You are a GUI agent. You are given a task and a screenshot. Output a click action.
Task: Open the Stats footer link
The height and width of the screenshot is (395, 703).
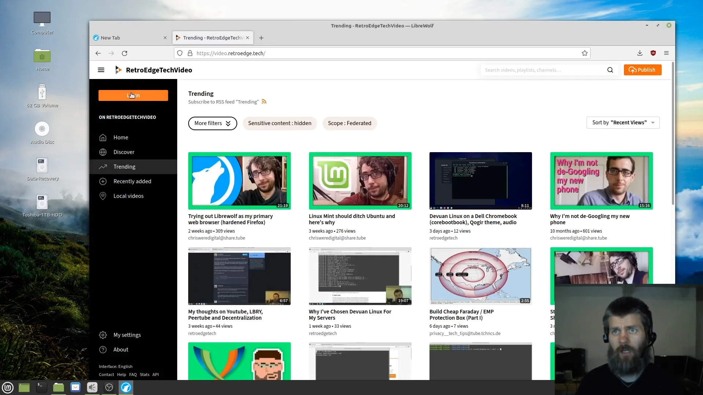[x=145, y=375]
